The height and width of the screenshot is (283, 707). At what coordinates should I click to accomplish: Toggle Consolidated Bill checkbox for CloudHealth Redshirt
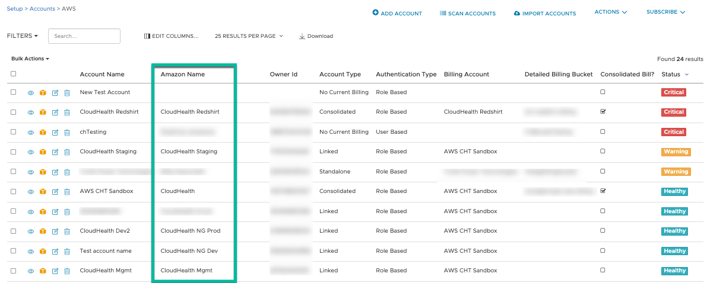click(603, 111)
